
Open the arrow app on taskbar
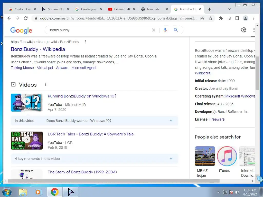click(x=71, y=192)
